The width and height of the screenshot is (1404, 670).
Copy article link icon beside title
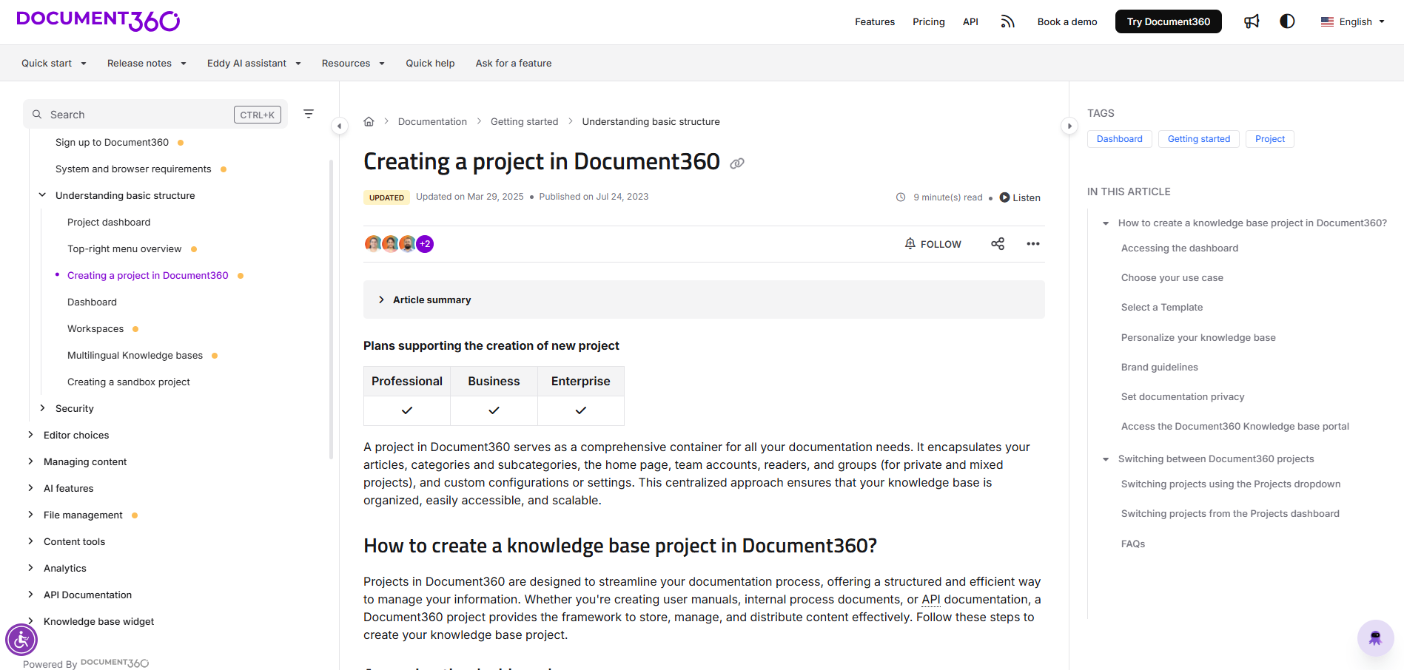737,163
